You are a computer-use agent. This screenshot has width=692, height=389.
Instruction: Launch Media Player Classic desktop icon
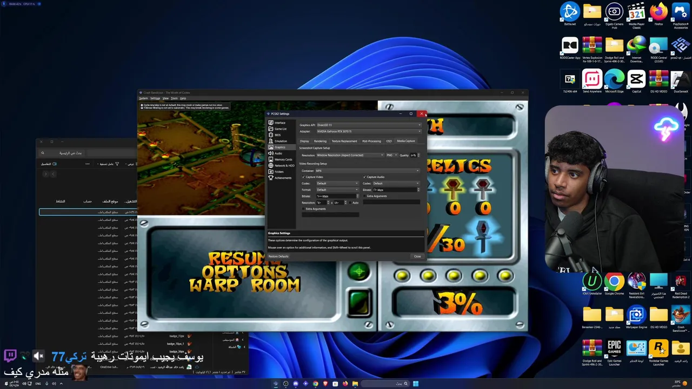tap(636, 15)
